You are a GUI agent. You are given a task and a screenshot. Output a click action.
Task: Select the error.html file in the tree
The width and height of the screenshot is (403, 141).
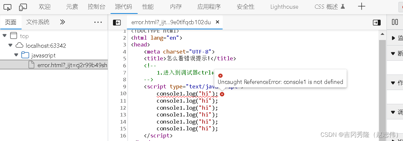click(x=54, y=65)
